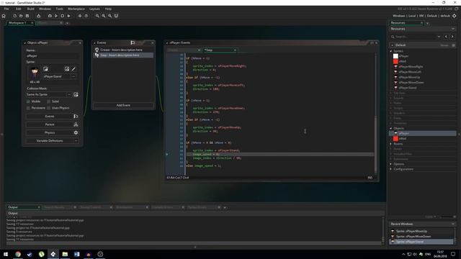This screenshot has height=259, width=461.
Task: Open the Tools menu
Action: click(x=59, y=9)
